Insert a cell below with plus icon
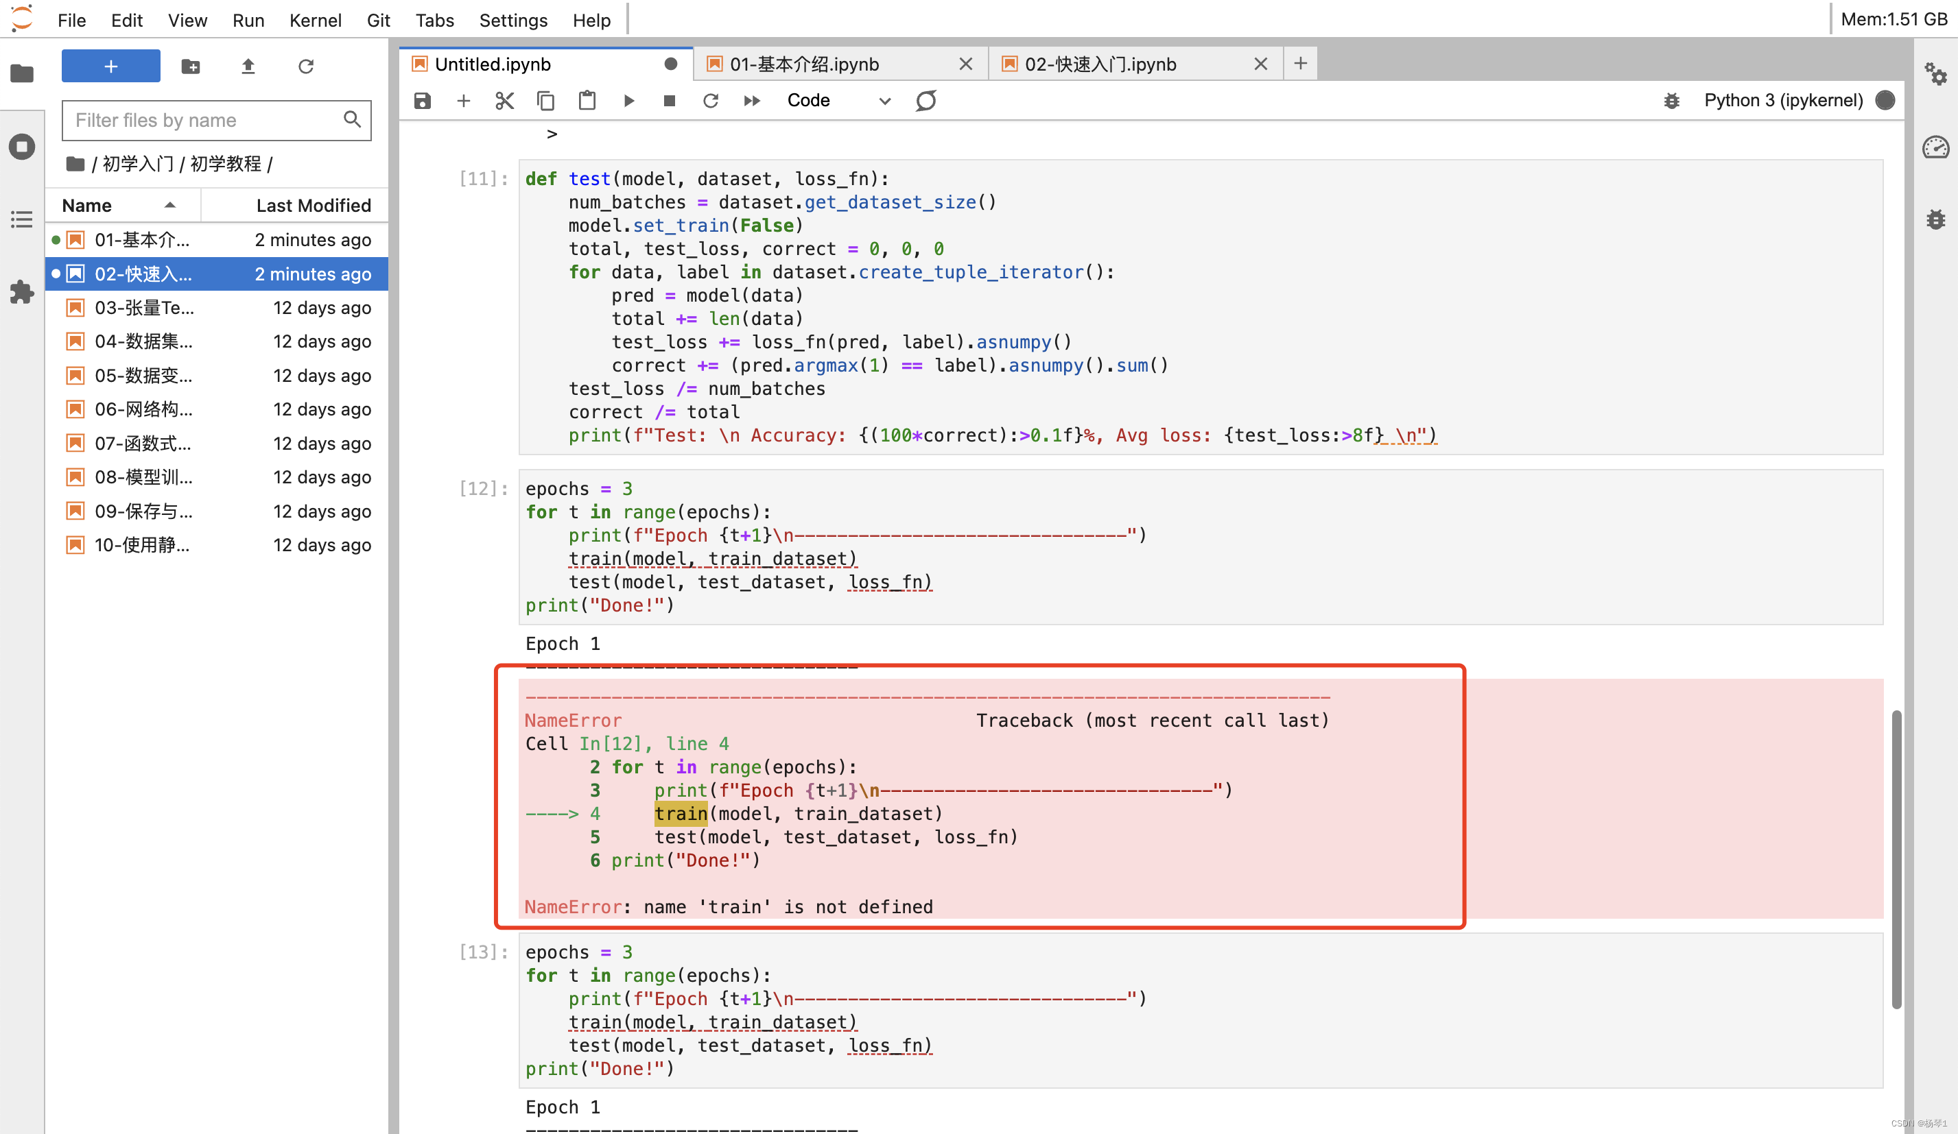Screen dimensions: 1958x1134 tap(463, 101)
